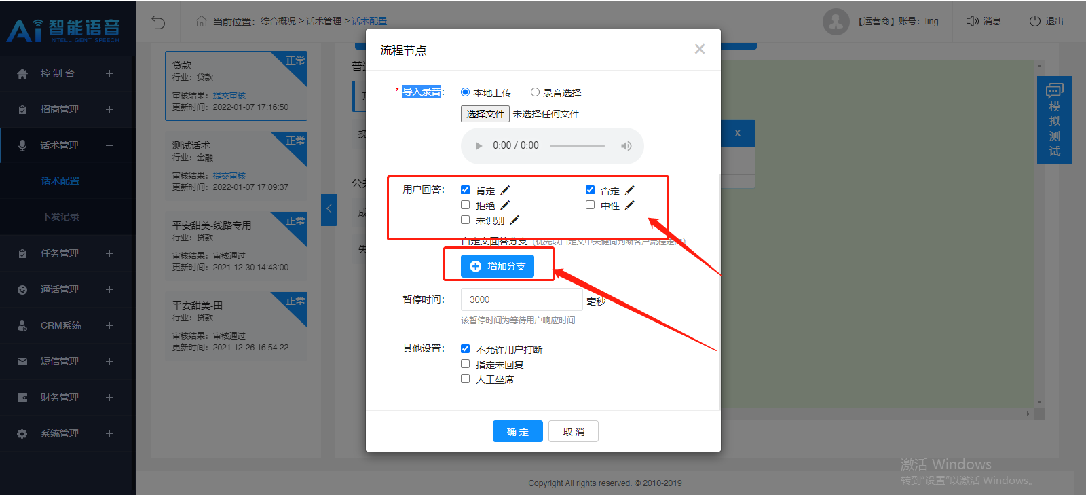This screenshot has width=1086, height=495.
Task: Uncheck the 肯定 checkbox
Action: point(465,190)
